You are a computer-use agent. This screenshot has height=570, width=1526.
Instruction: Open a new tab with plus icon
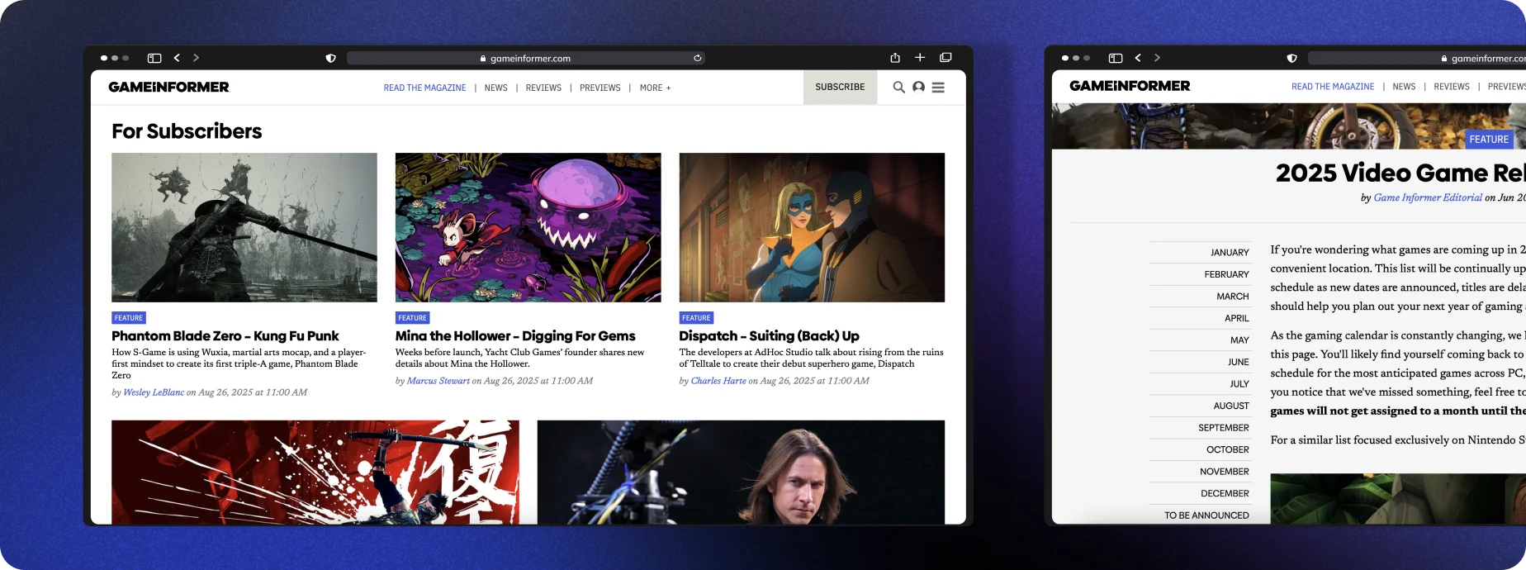point(920,58)
